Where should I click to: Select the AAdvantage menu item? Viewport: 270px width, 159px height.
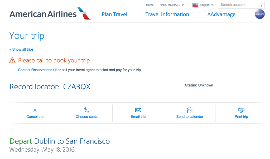[x=221, y=14]
